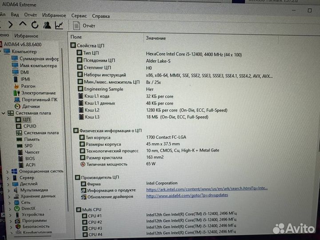320x240 pixels.
Task: Expand the Сервер tree node
Action: tap(8, 178)
